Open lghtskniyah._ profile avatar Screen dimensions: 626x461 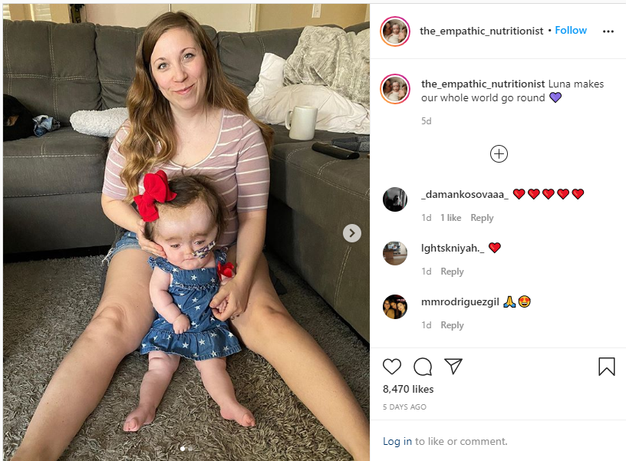click(395, 253)
